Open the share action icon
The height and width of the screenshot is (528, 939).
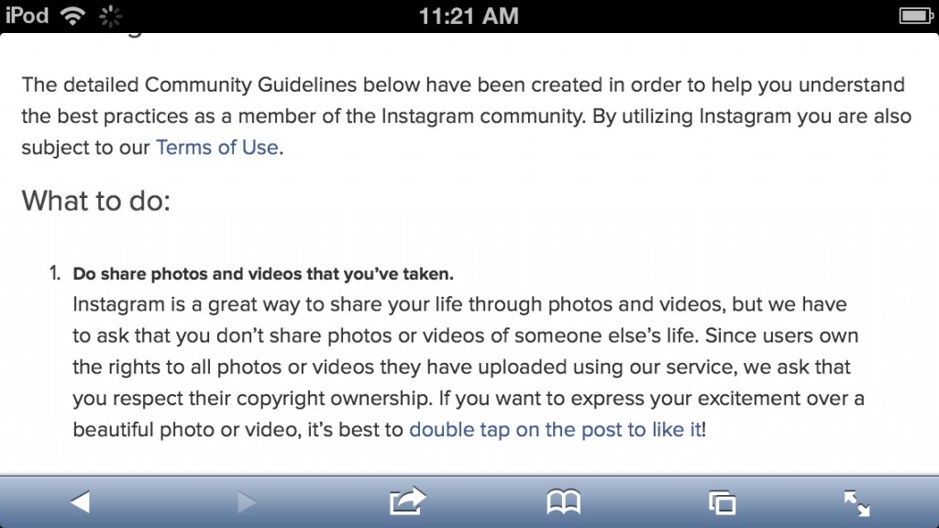[407, 500]
